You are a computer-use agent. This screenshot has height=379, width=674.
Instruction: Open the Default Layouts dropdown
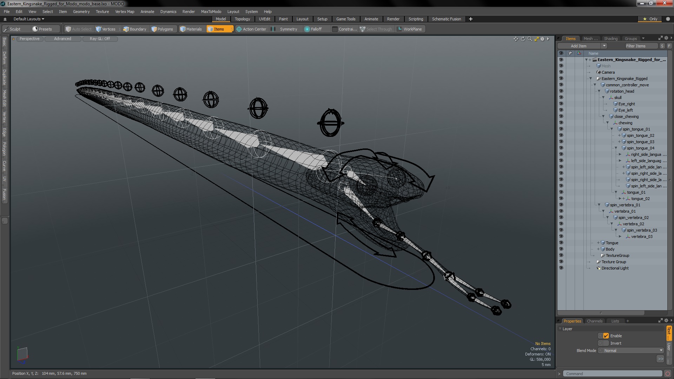click(x=29, y=19)
